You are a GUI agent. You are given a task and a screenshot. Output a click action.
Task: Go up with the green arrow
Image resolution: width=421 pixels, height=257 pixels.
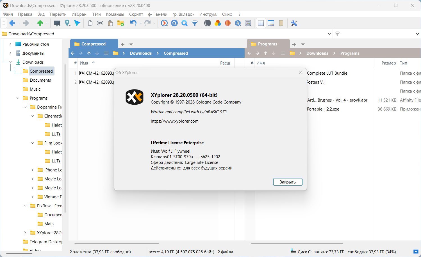tap(40, 23)
